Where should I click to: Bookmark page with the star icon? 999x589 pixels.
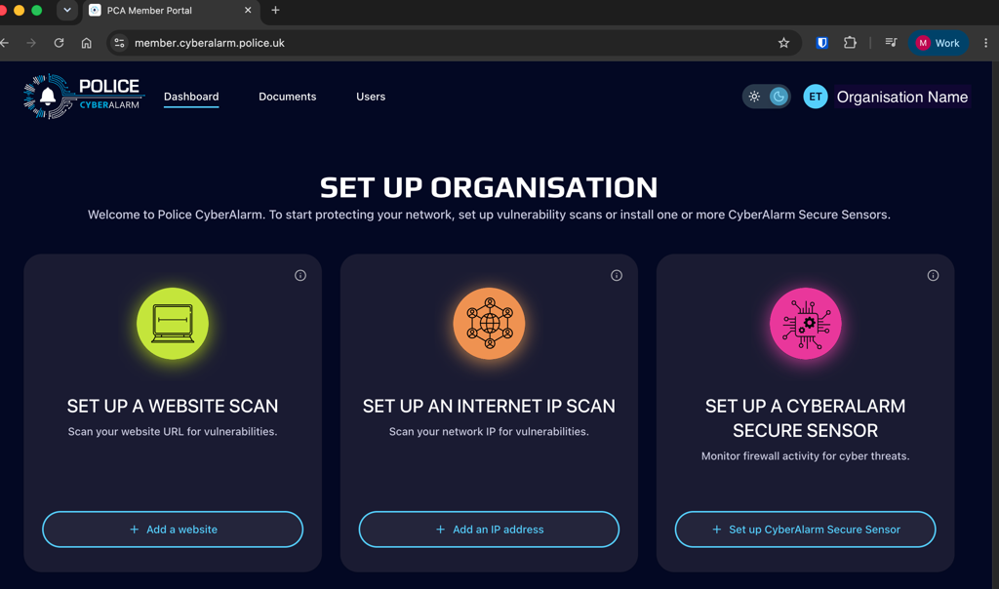coord(783,43)
